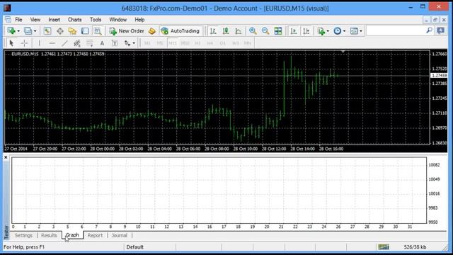Screen dimensions: 453x255
Task: Open the Charts menu
Action: 74,20
